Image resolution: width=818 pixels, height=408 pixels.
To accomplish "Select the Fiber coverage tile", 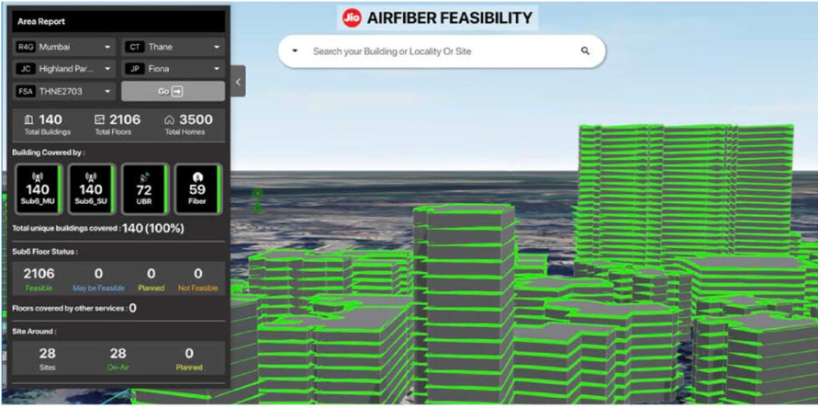I will point(196,188).
